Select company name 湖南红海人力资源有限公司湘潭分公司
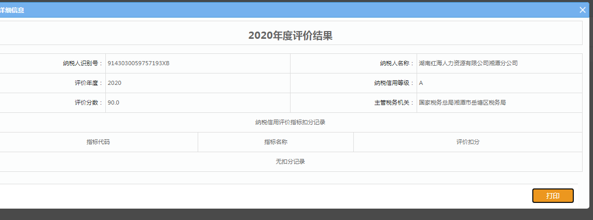Viewport: 593px width, 220px height. 468,63
